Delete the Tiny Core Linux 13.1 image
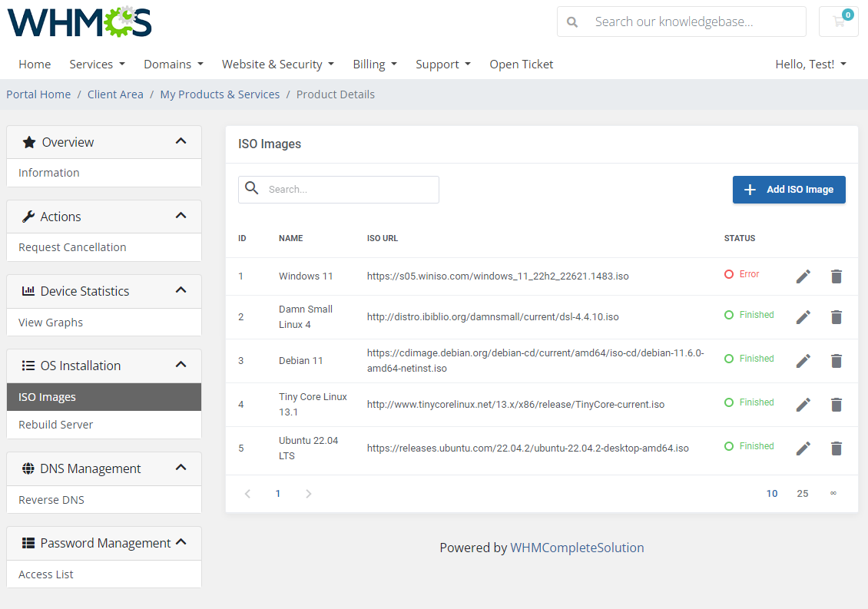 coord(837,405)
